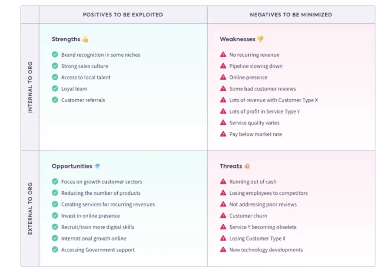The height and width of the screenshot is (274, 391).
Task: Click the External To Org row label
Action: click(x=30, y=209)
